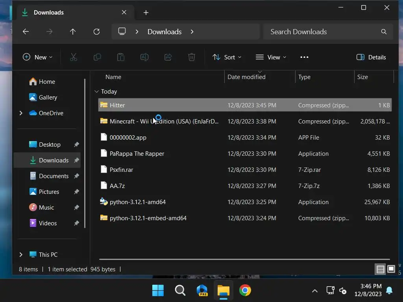Collapse the Today group
This screenshot has height=302, width=403.
pyautogui.click(x=97, y=91)
